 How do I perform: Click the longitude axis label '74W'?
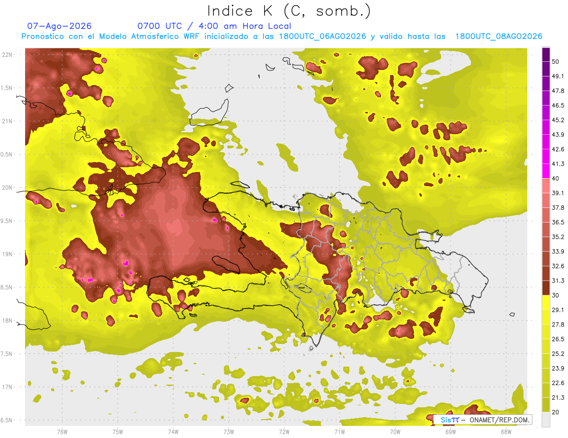pos(173,432)
